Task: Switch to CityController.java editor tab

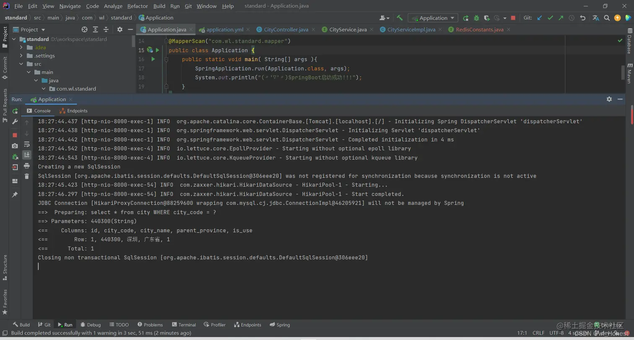Action: pyautogui.click(x=286, y=30)
